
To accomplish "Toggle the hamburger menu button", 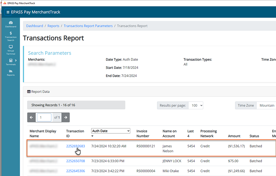I will [8, 12].
